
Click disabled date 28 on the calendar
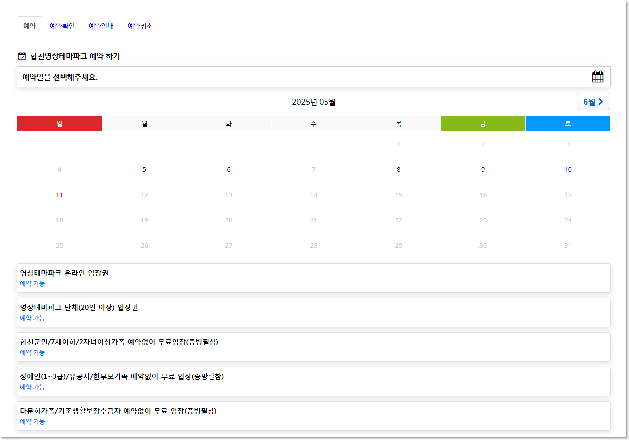point(314,246)
